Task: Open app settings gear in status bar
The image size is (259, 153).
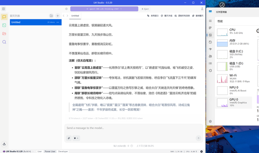Action: (x=202, y=151)
